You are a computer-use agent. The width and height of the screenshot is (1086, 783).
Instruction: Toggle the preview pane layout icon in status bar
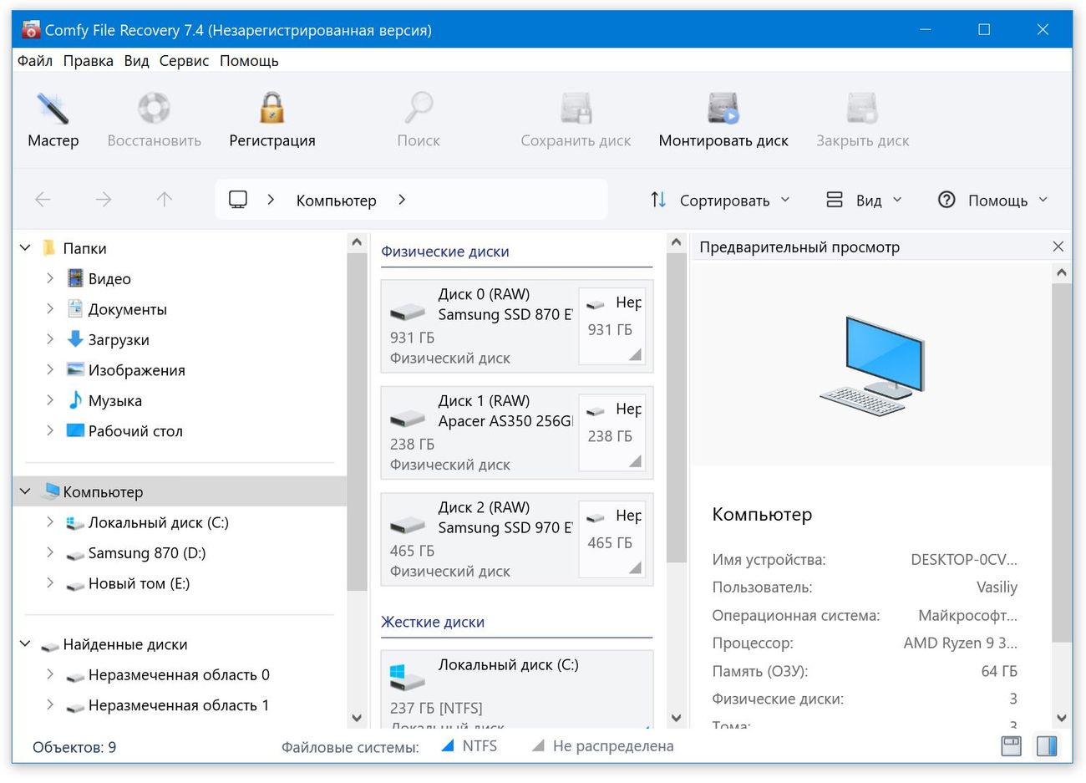click(1047, 745)
